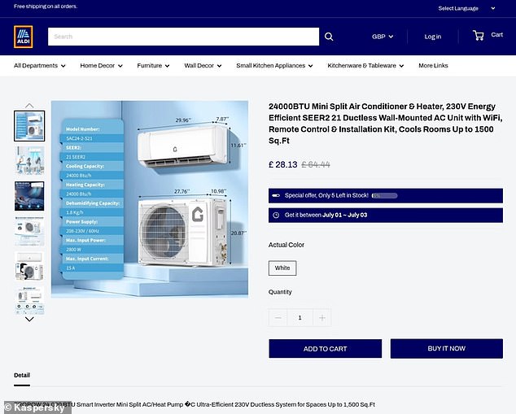Click the ADD TO CART button

(x=325, y=349)
